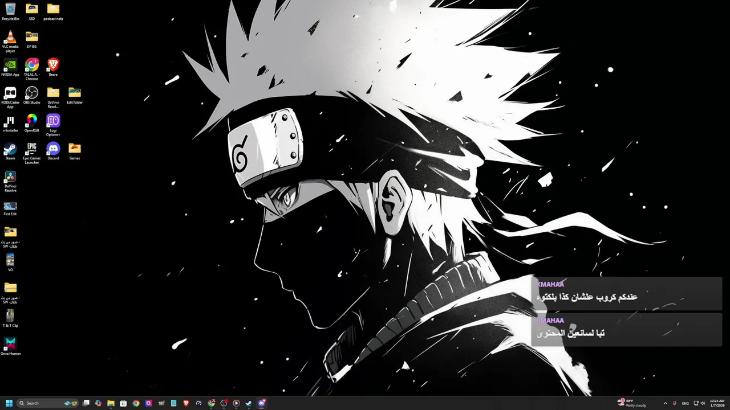Click the lower XMAHAA chat notification
This screenshot has height=410, width=730.
click(x=627, y=329)
